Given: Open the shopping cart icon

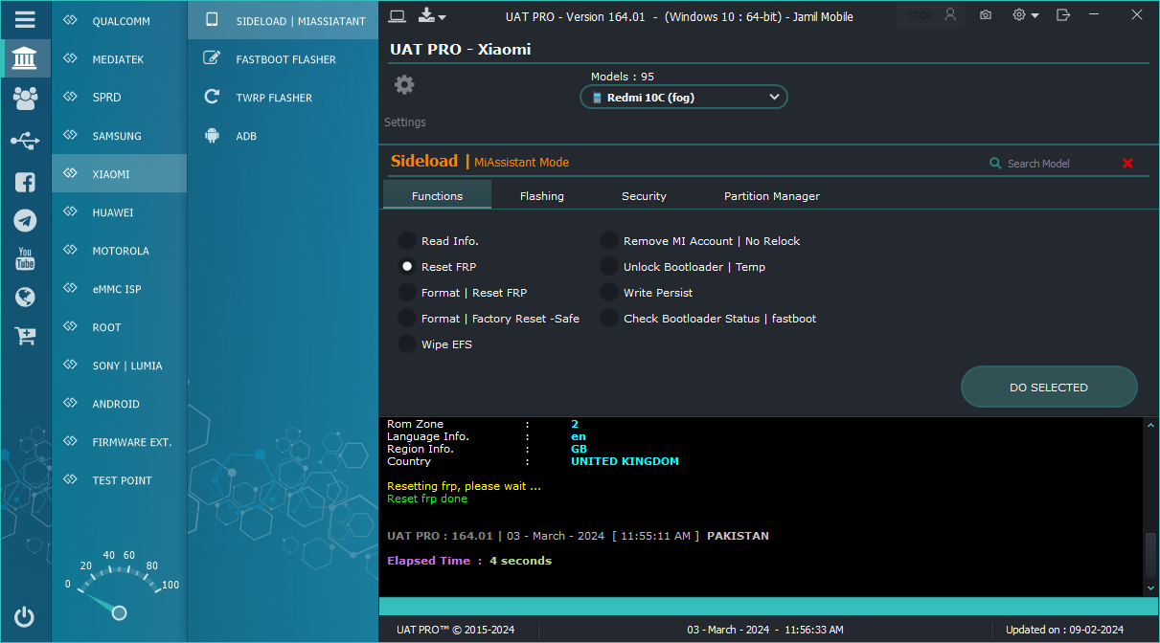Looking at the screenshot, I should point(25,336).
